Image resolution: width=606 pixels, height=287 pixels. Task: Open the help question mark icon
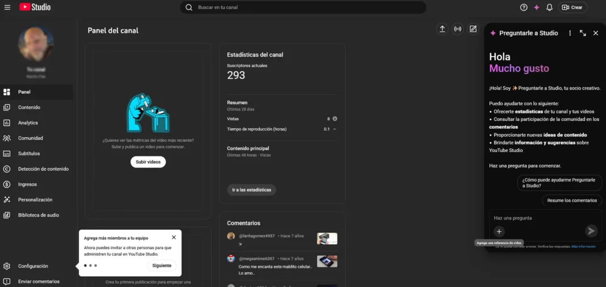(524, 7)
